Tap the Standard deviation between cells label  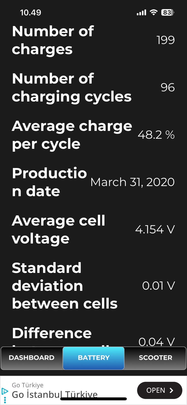coord(65,286)
